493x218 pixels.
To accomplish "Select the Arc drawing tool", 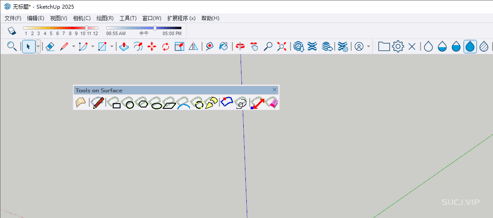I will point(83,47).
